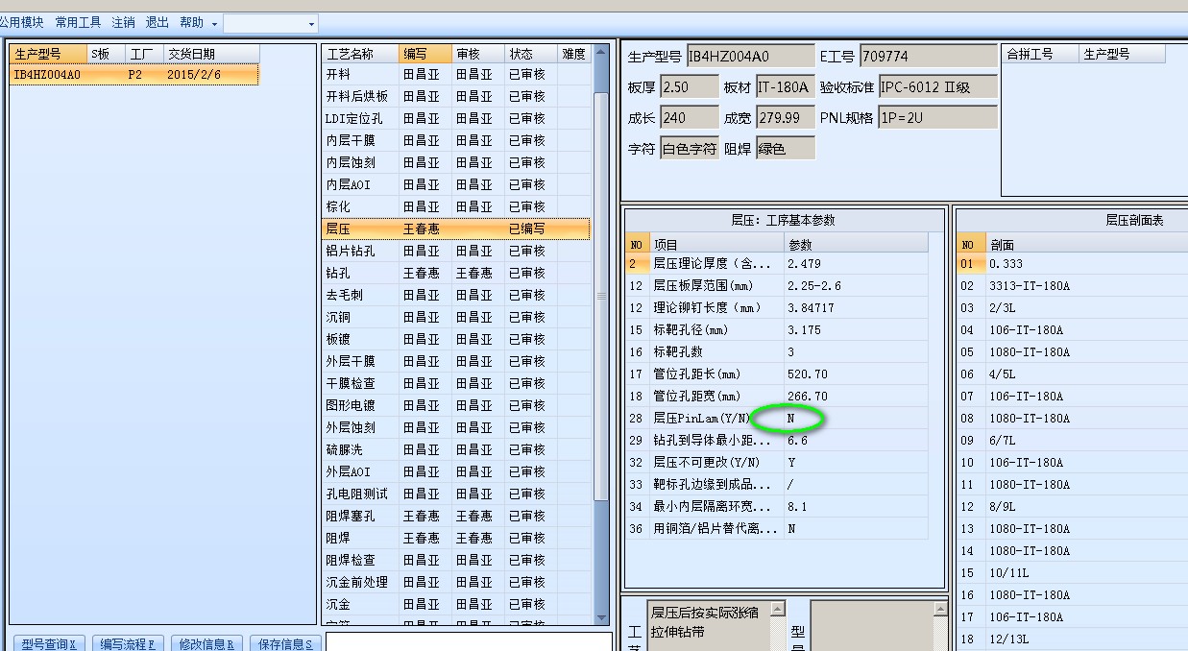This screenshot has width=1188, height=651.
Task: Click the 阻焊 field showing 绿色
Action: pos(785,148)
